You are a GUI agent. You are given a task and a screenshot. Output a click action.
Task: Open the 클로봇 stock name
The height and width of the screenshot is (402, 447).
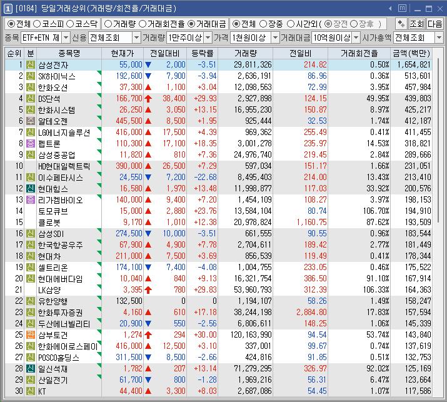coord(49,223)
